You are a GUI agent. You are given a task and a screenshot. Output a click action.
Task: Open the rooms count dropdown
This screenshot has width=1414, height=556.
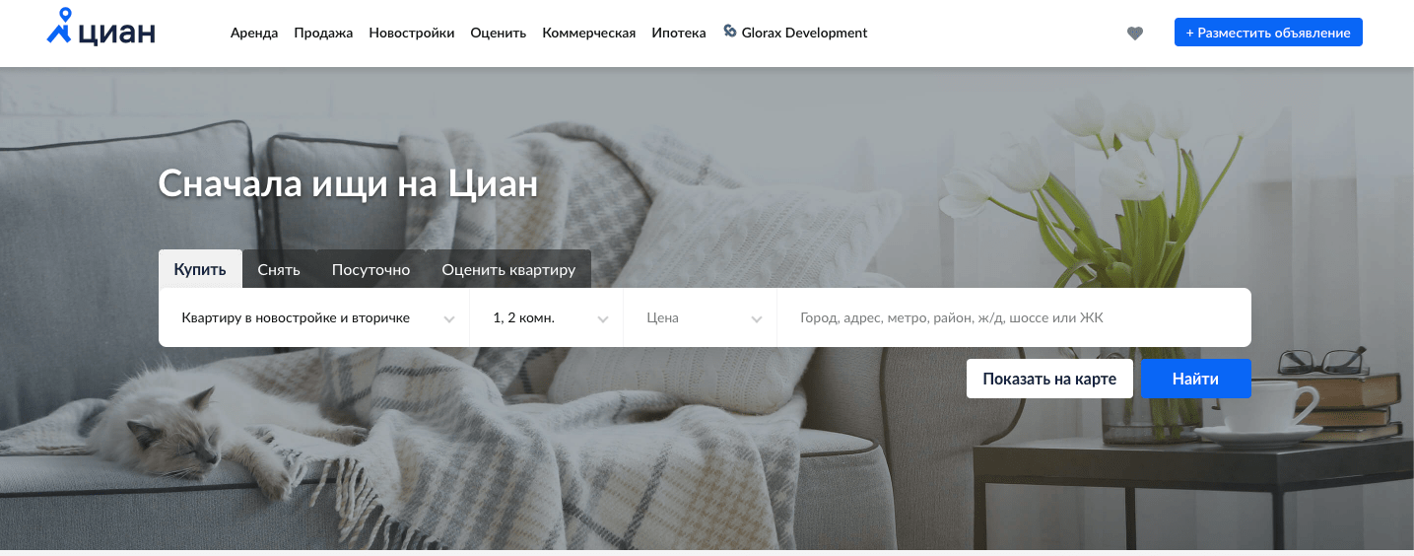pyautogui.click(x=547, y=317)
